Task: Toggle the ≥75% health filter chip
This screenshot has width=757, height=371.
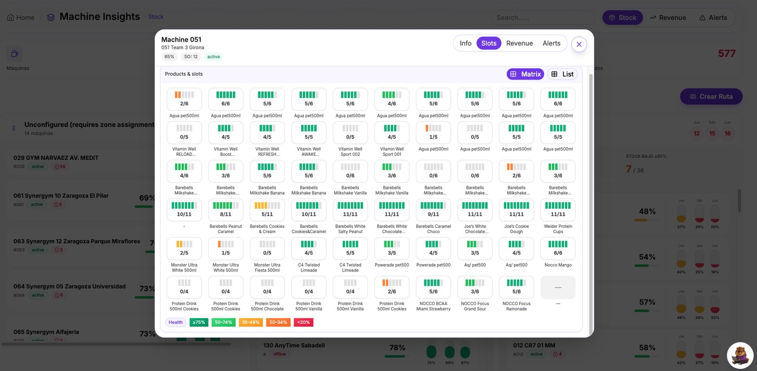Action: coord(198,322)
